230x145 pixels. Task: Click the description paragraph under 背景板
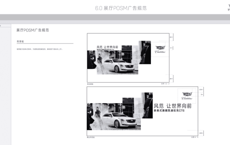40,49
